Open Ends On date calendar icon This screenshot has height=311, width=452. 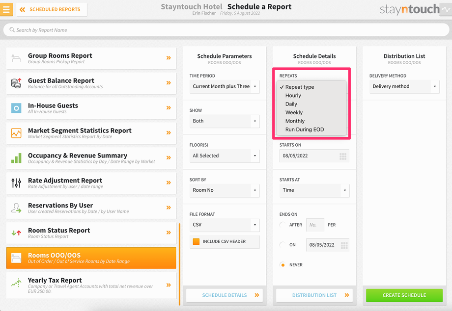coord(344,245)
